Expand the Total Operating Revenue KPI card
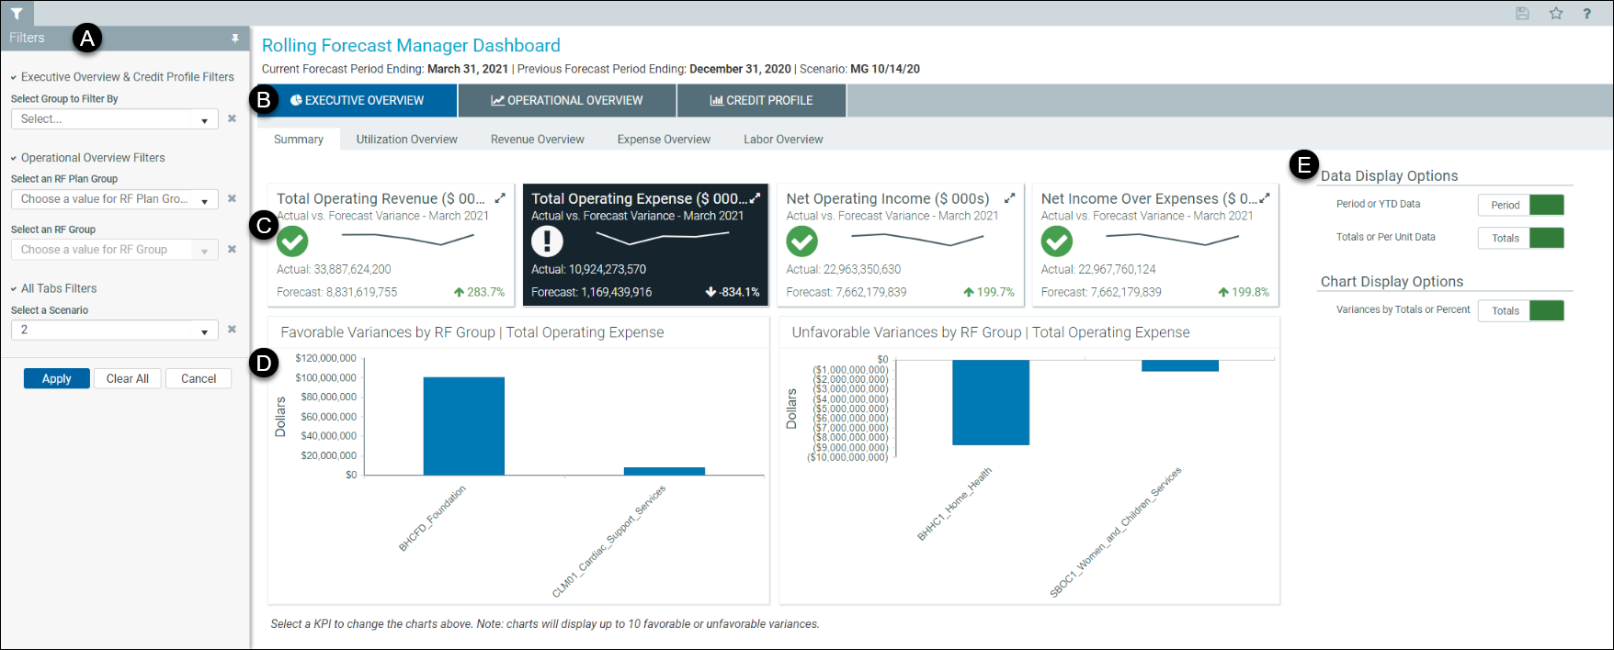The image size is (1614, 650). [500, 198]
